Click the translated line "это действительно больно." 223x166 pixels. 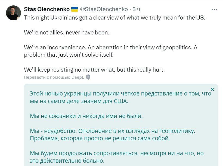(x=67, y=161)
